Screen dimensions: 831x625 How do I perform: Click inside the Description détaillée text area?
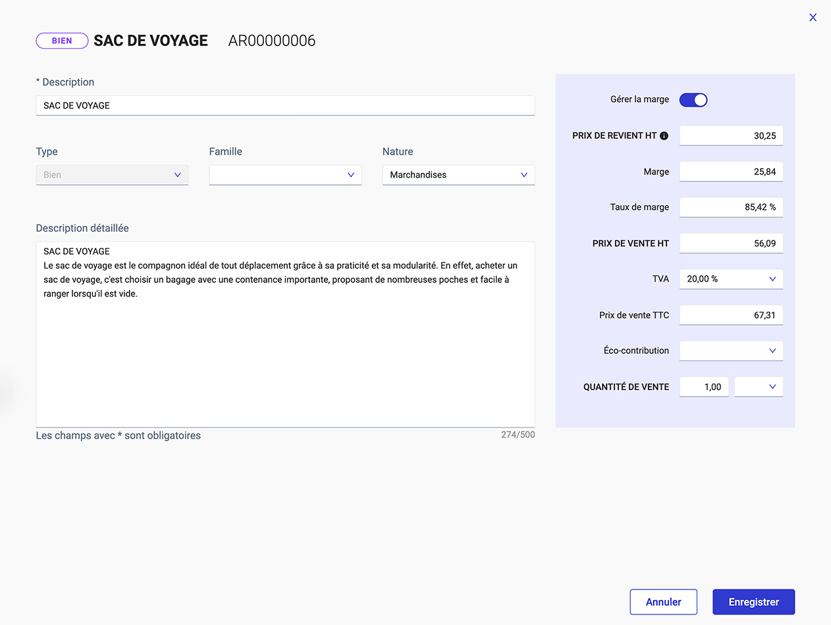[284, 329]
